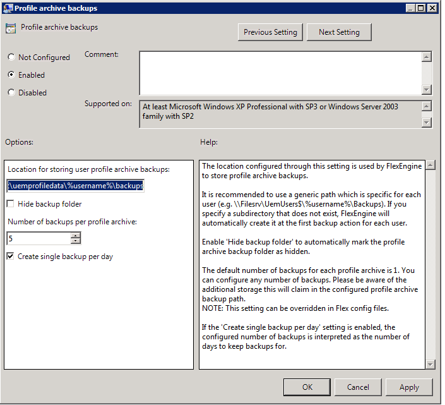
Task: Increase the number of backups with up arrow
Action: click(76, 235)
